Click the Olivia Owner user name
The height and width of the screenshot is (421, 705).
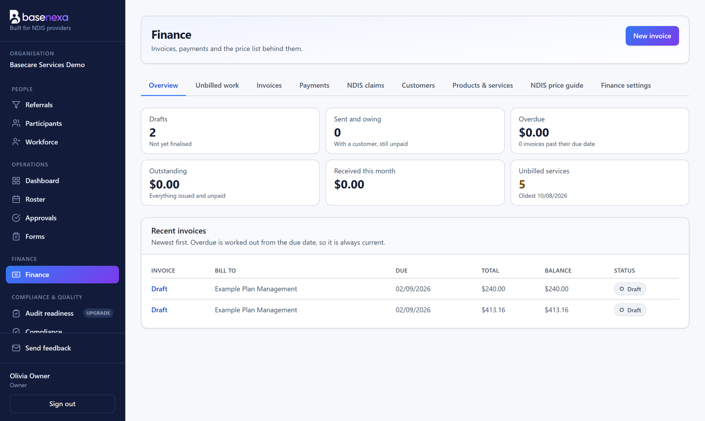[x=30, y=376]
